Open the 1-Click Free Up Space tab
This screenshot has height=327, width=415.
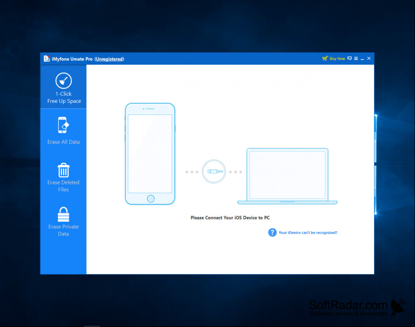pos(63,87)
